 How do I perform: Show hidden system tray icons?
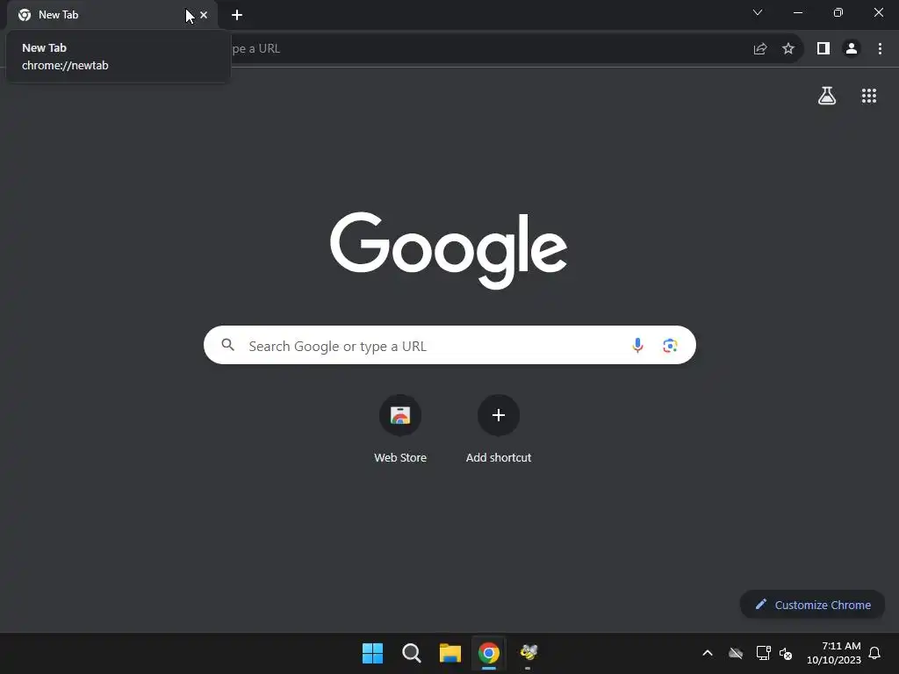(708, 653)
